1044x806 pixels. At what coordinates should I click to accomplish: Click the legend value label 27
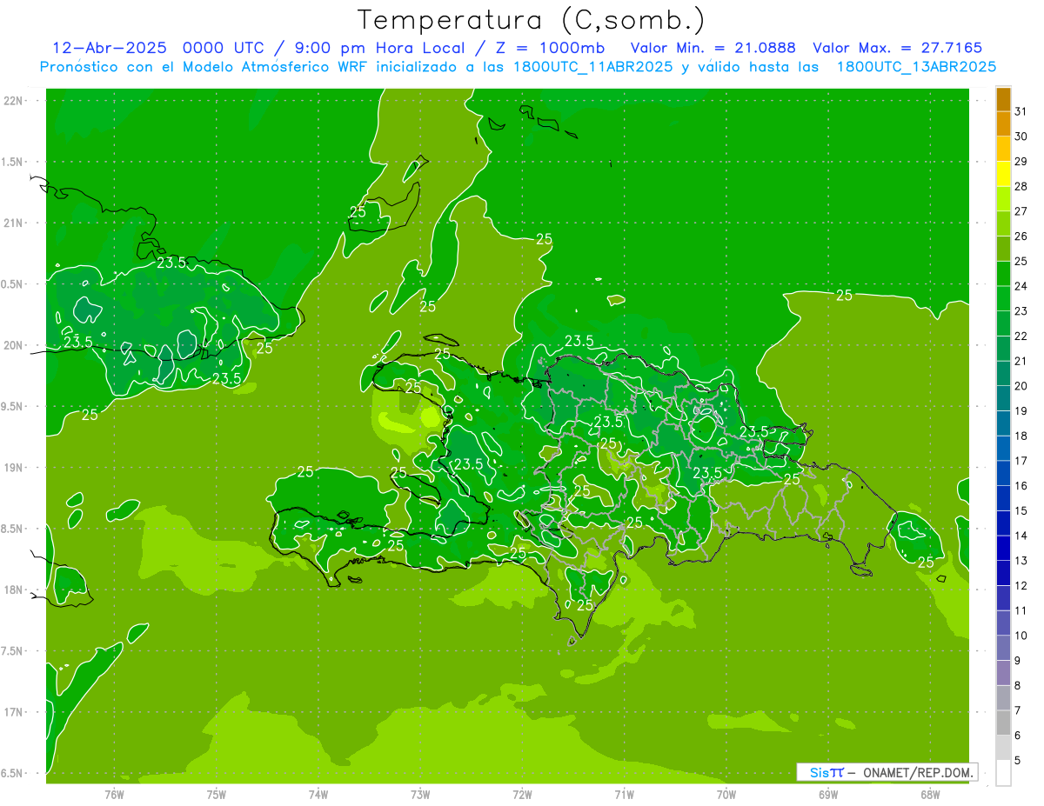tap(1021, 211)
